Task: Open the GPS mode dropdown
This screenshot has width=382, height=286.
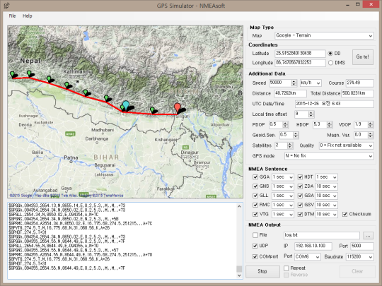Action: 329,156
